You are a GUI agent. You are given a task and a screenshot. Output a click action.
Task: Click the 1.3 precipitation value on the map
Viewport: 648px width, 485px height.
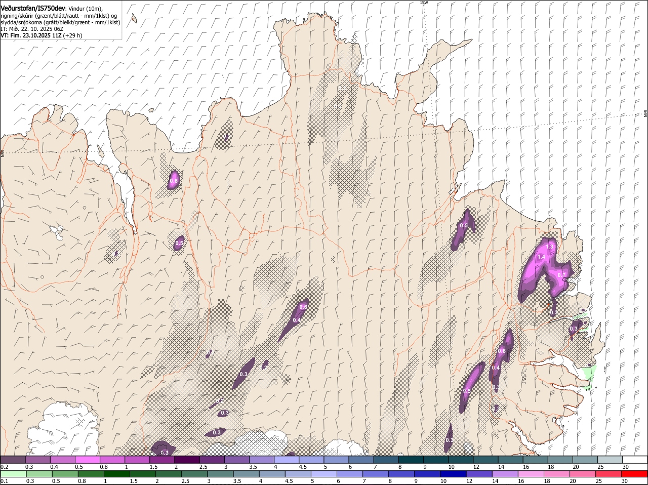[551, 247]
